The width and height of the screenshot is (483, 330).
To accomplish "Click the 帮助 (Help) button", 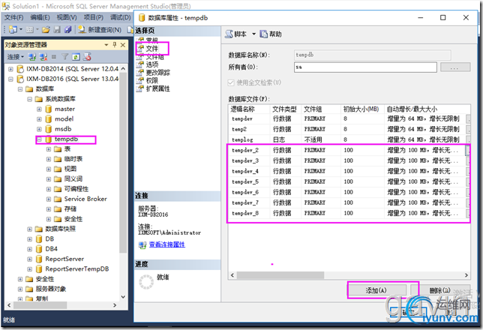I will 271,34.
